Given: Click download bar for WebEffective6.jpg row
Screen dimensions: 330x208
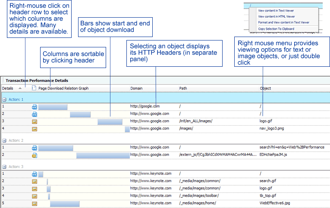Looking at the screenshot, I should tap(65, 204).
